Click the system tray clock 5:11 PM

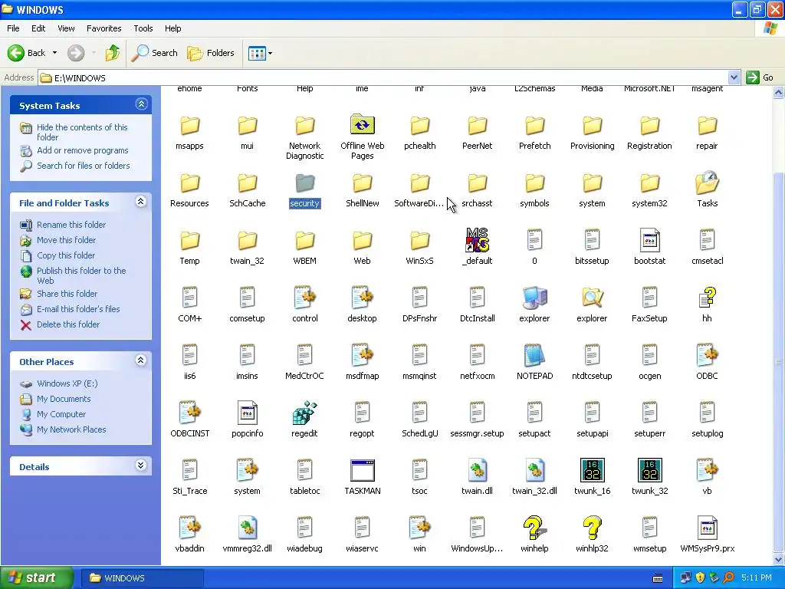[757, 578]
